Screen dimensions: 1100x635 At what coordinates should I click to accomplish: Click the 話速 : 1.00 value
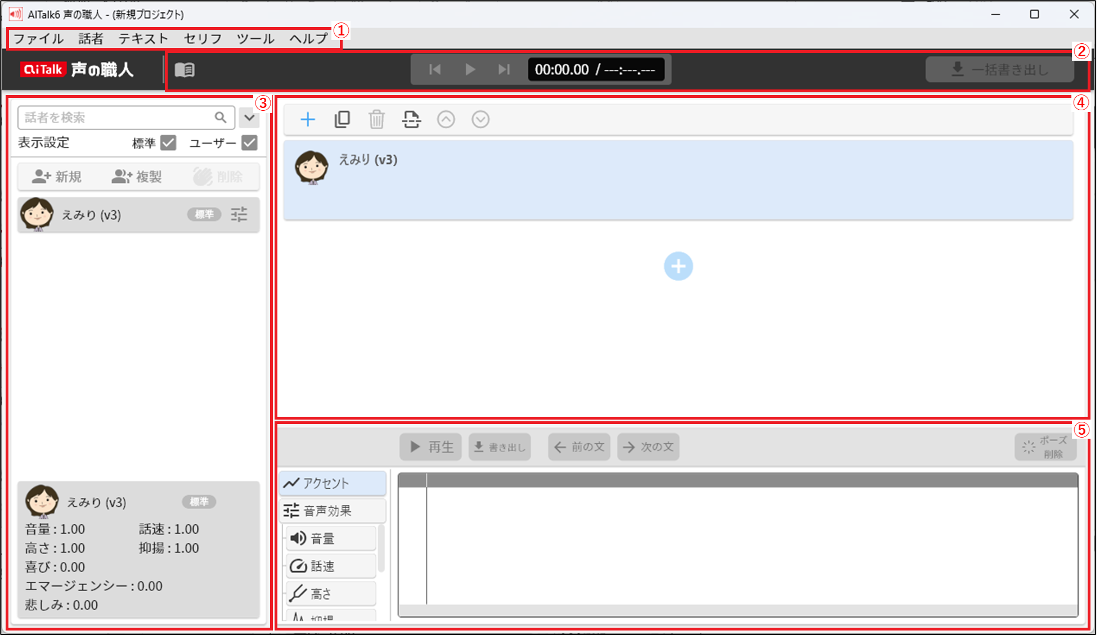[169, 529]
